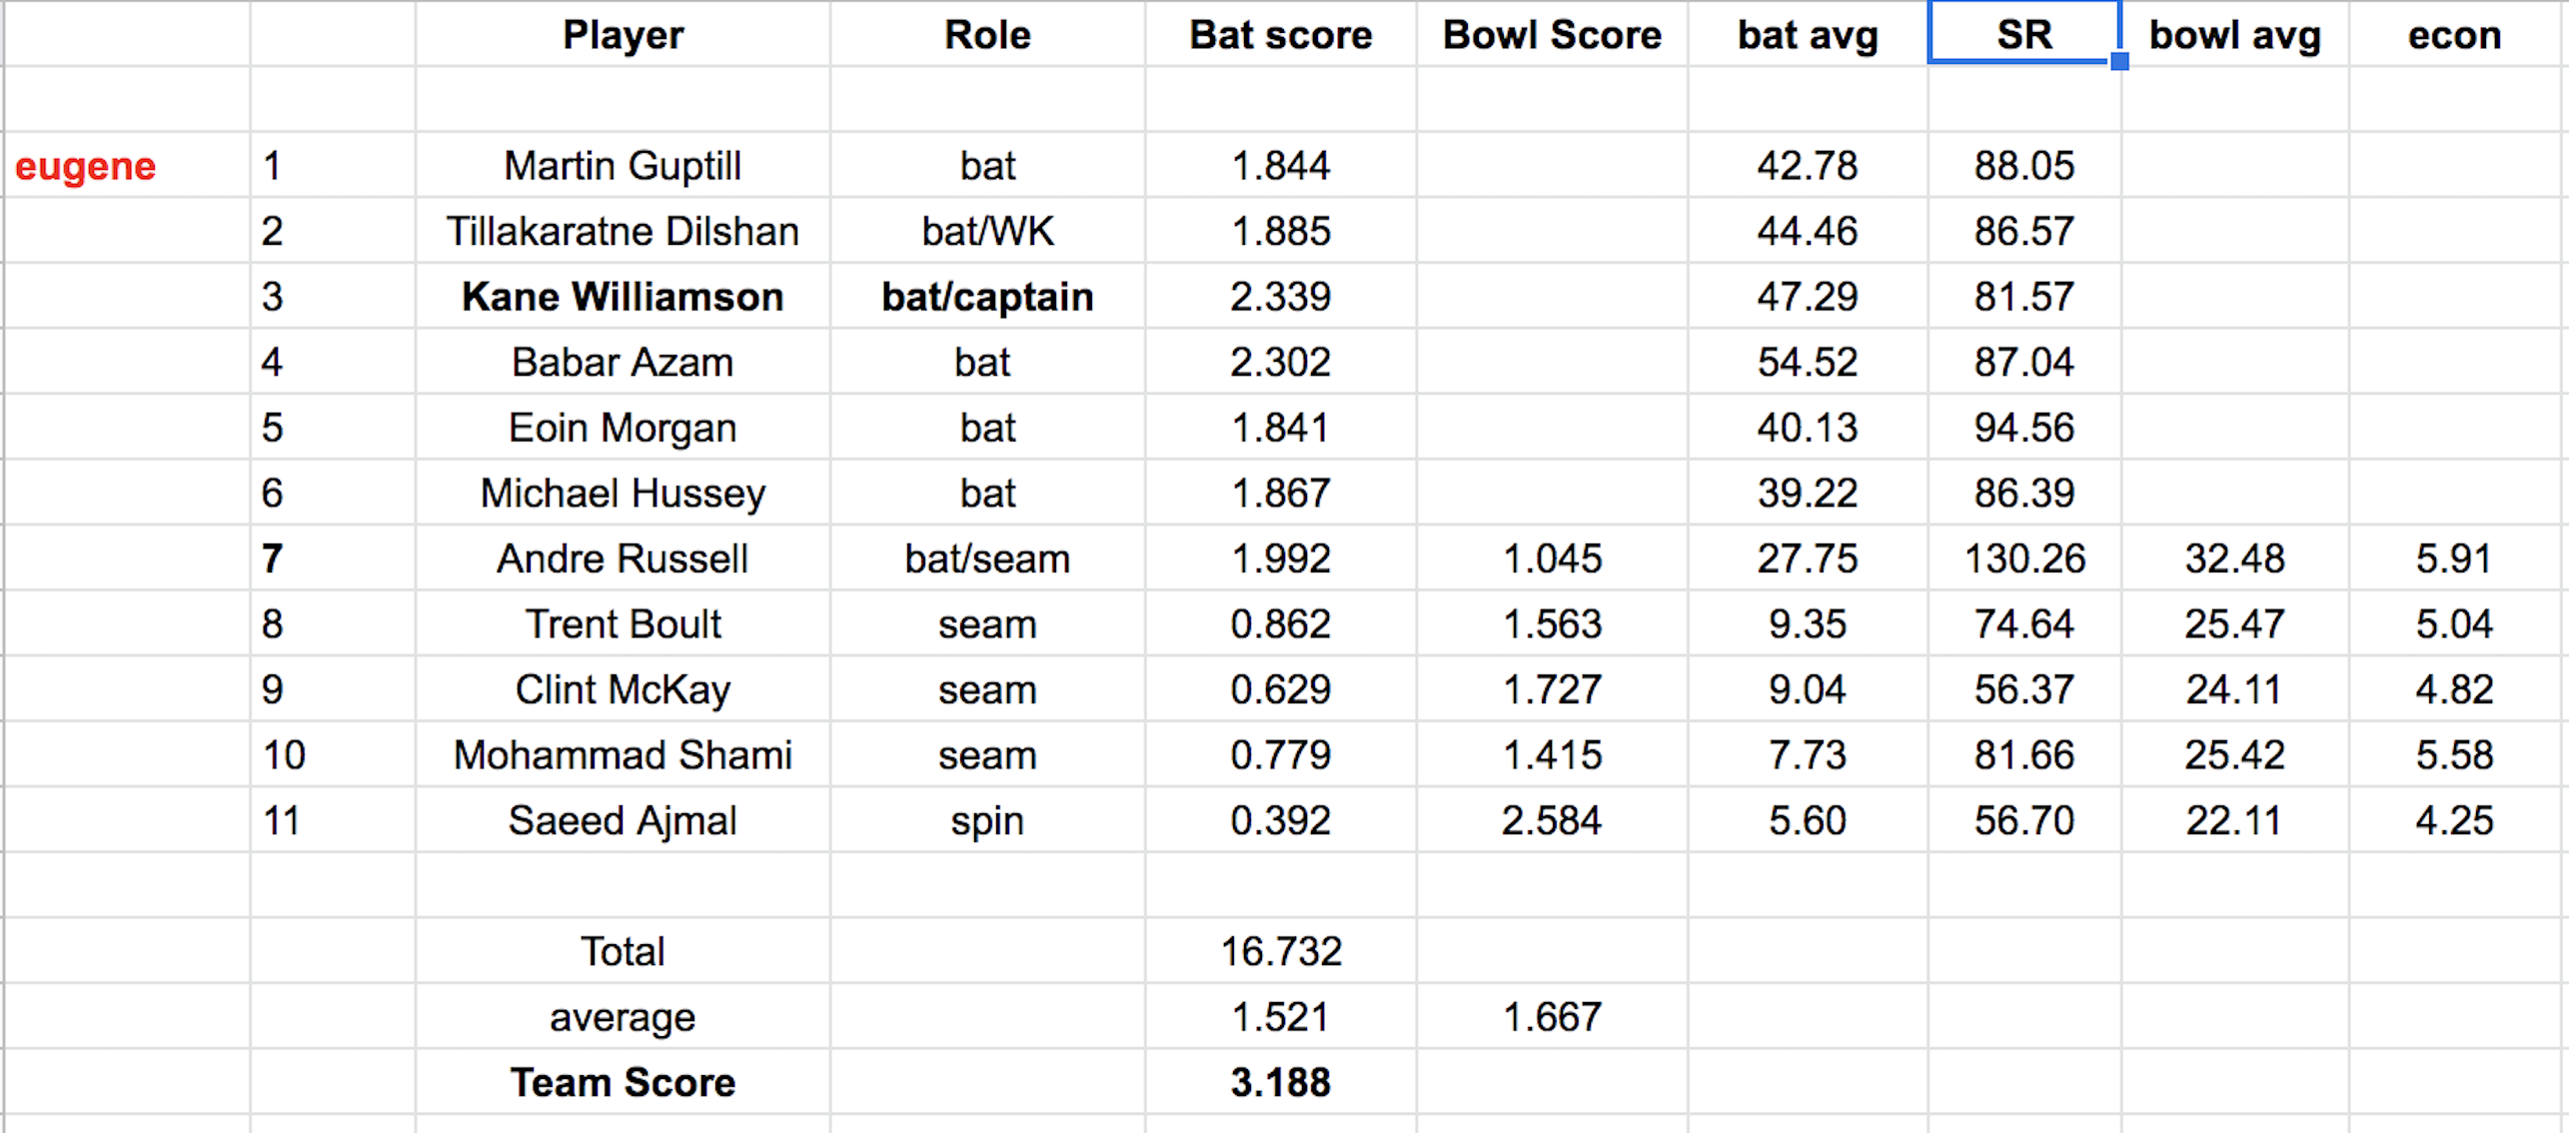Click the Team Score label cell

click(x=623, y=1082)
